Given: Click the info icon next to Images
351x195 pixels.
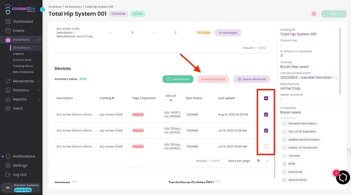Looking at the screenshot, I should pyautogui.click(x=75, y=182).
